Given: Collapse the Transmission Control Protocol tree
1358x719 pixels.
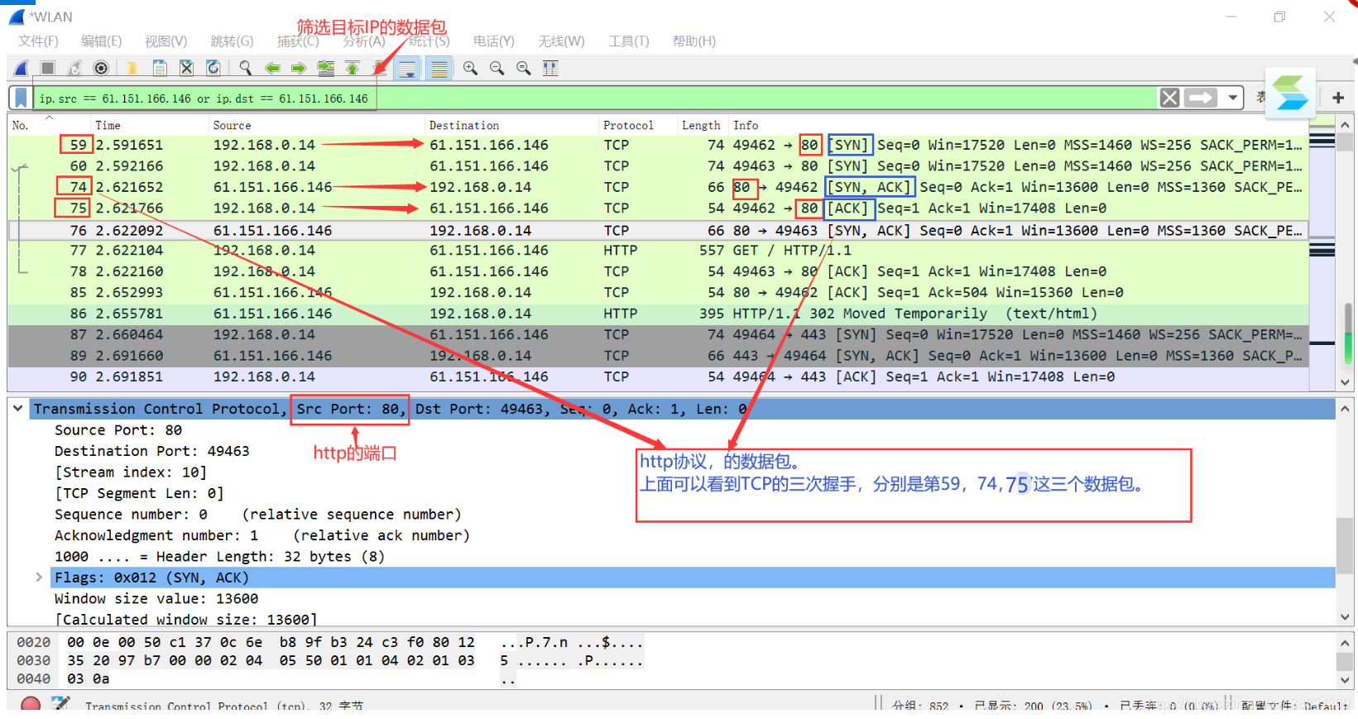Looking at the screenshot, I should 17,409.
